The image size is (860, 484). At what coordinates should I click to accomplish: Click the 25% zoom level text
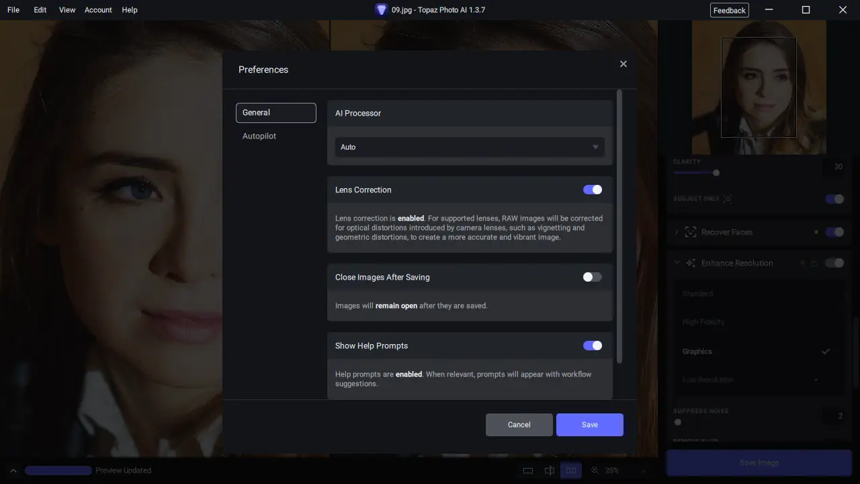(x=612, y=471)
